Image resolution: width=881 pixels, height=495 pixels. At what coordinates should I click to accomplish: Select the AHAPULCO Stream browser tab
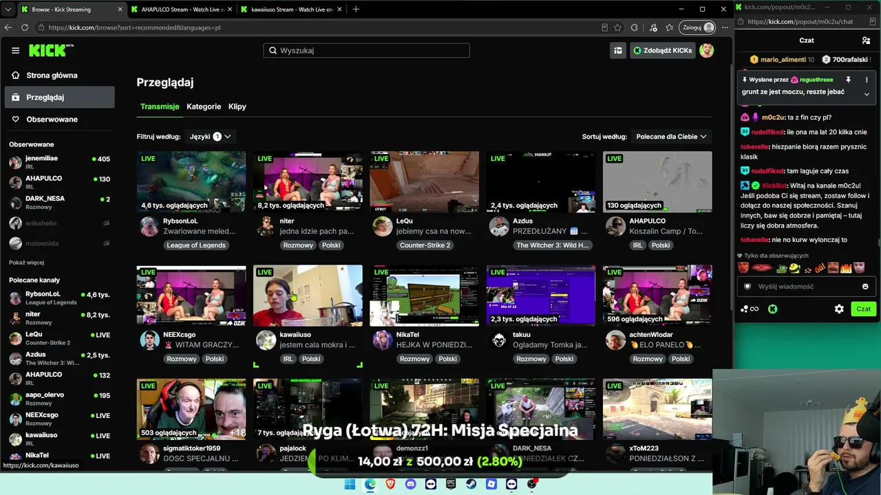click(x=181, y=10)
